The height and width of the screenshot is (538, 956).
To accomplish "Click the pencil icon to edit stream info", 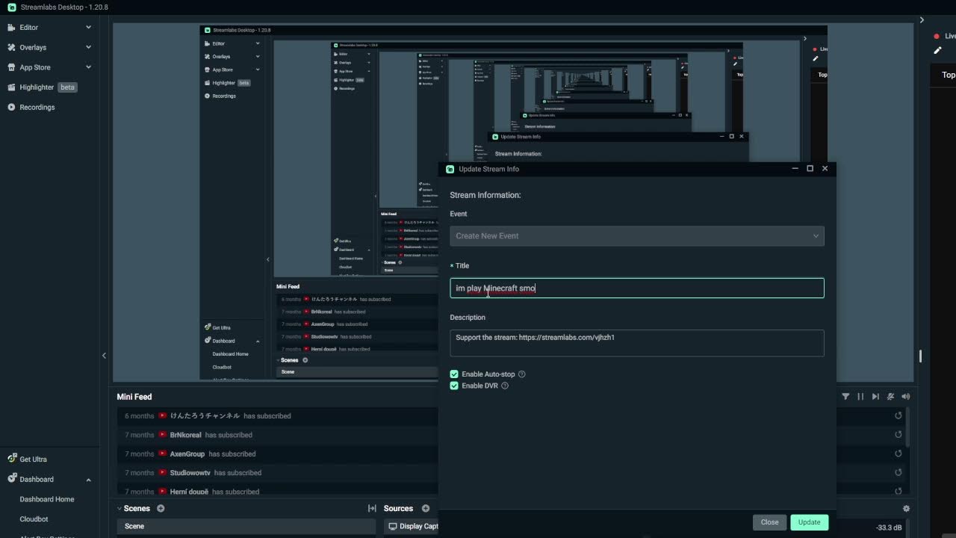I will coord(938,51).
